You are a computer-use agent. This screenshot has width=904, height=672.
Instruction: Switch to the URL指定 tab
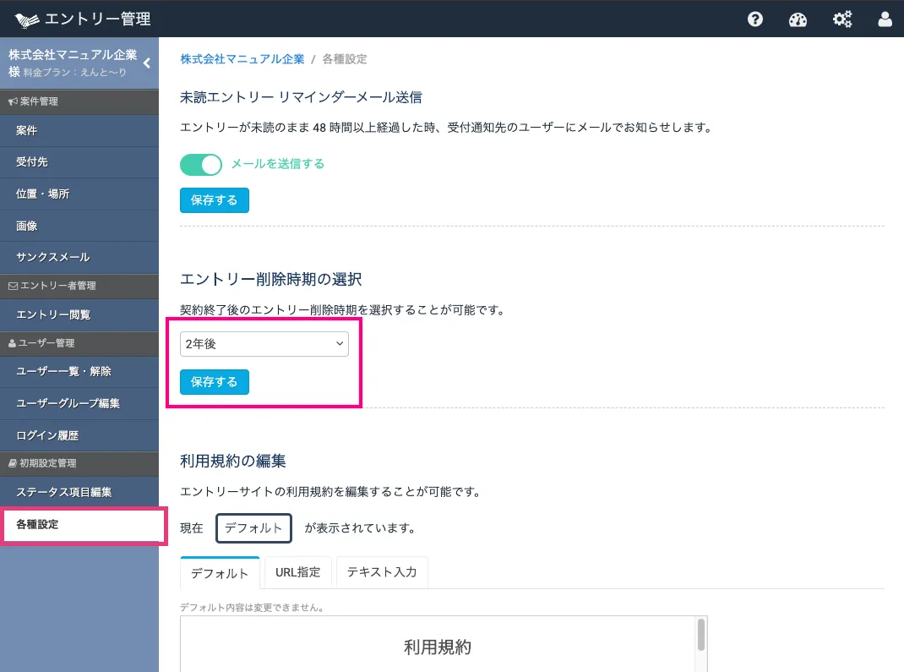(x=297, y=572)
